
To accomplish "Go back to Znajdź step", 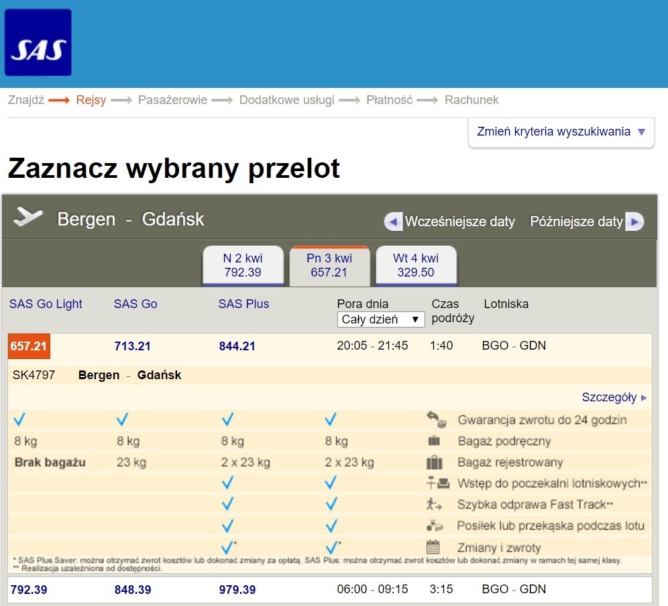I will tap(26, 100).
